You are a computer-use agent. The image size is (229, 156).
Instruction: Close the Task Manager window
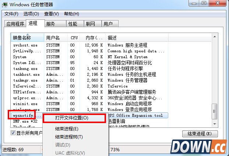point(218,3)
